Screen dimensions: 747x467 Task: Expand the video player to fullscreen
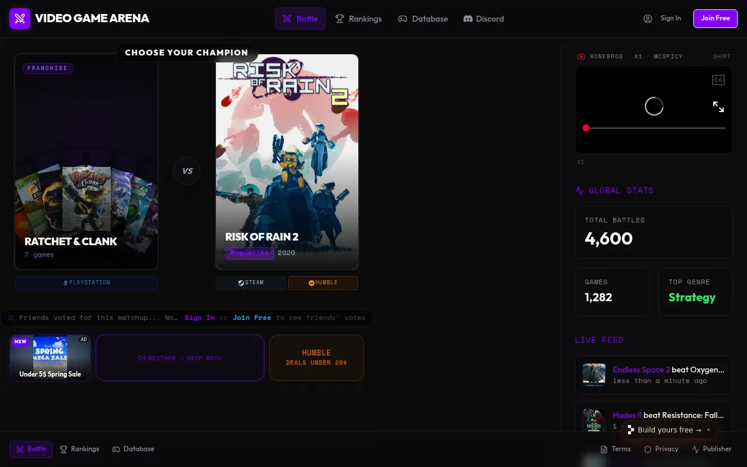tap(718, 107)
